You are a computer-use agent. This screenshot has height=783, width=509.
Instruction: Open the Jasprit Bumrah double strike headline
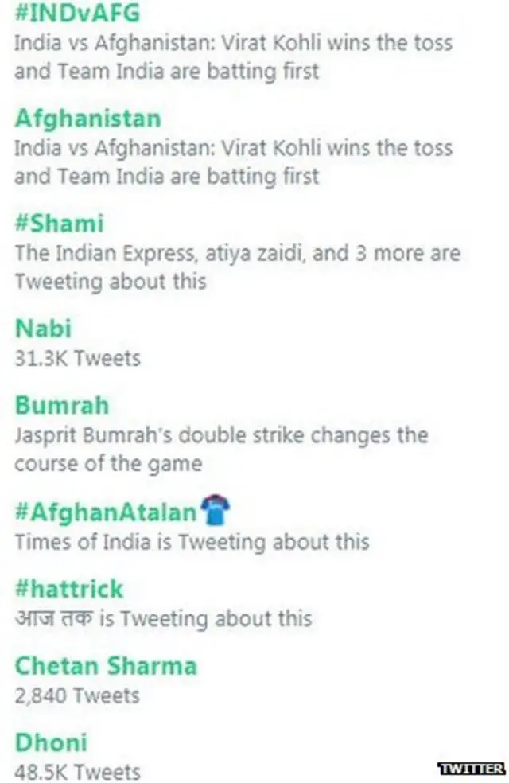click(x=221, y=449)
